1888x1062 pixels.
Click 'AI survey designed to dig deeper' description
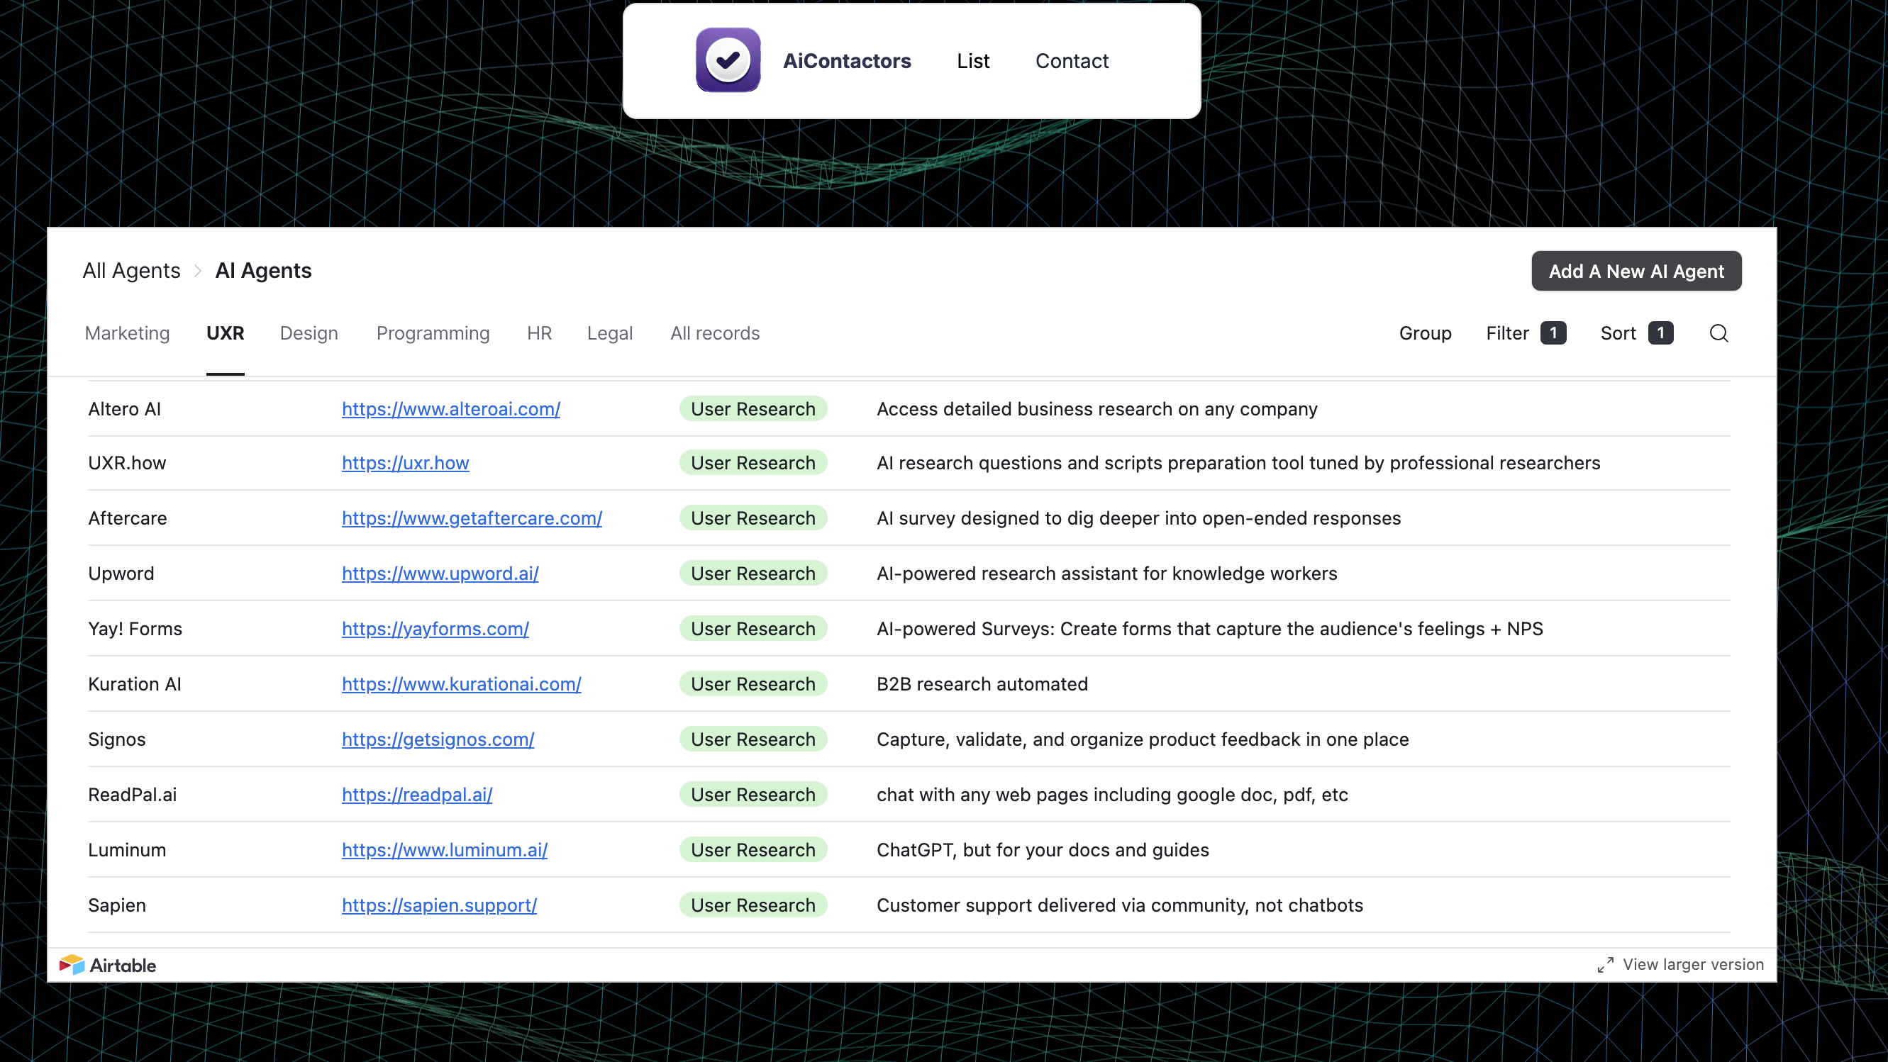[1138, 518]
